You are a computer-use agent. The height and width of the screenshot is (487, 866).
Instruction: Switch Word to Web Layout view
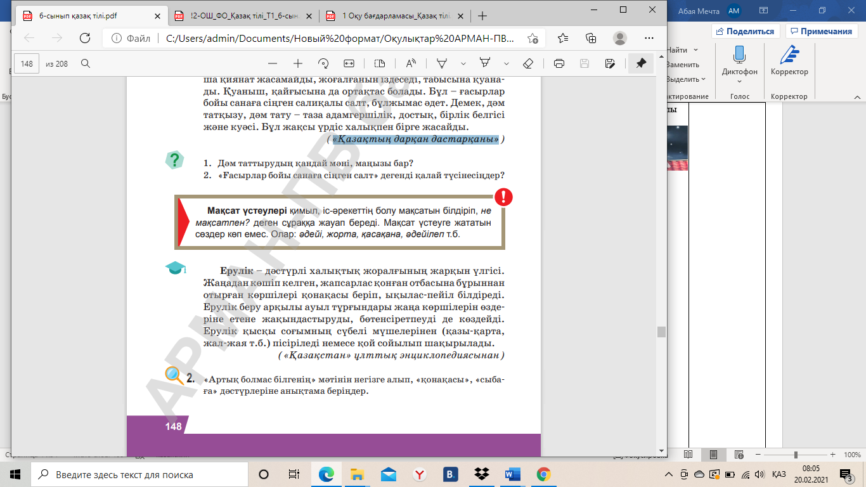738,455
